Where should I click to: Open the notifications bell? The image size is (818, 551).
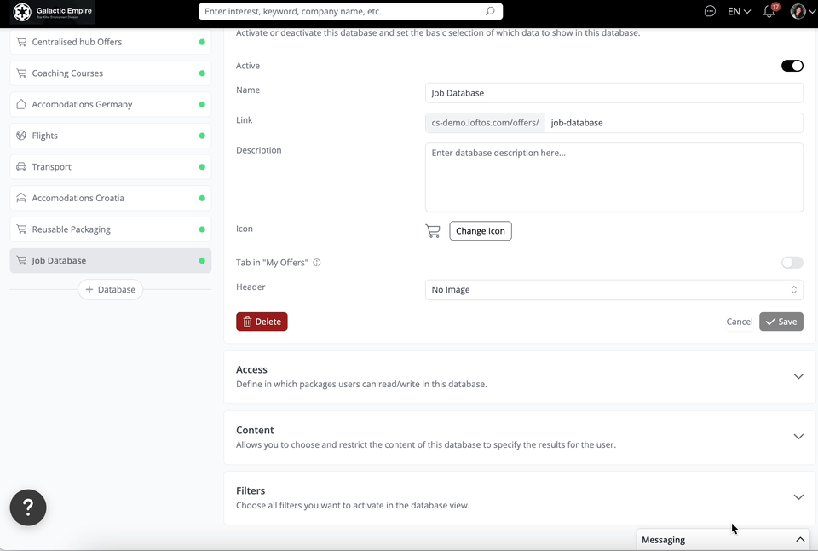tap(769, 12)
